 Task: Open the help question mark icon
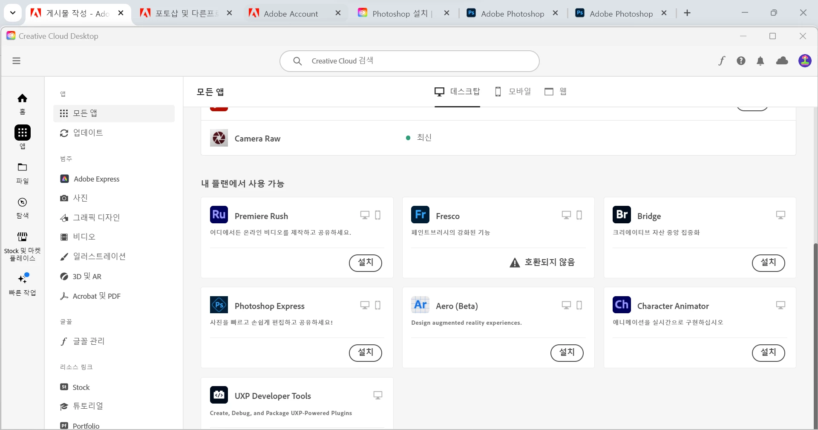[741, 61]
